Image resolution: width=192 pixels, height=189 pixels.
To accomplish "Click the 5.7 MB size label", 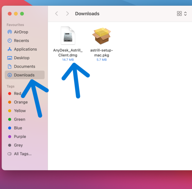I will (x=102, y=60).
